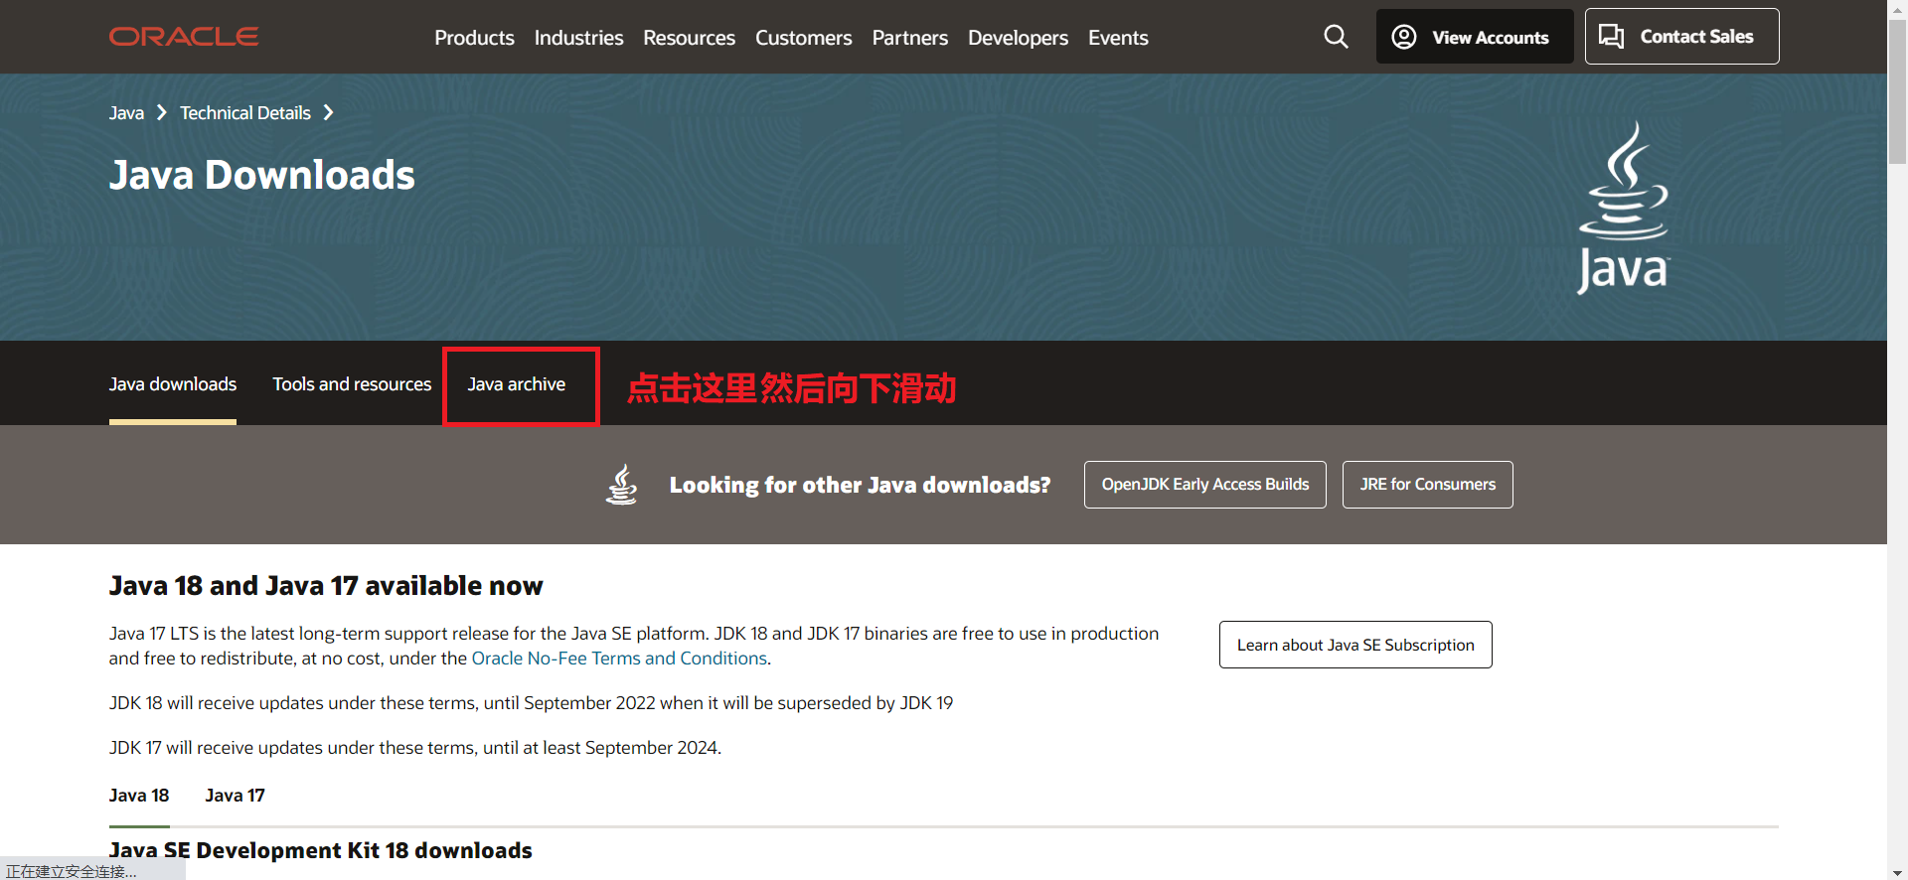
Task: Click the small Java cup icon beside Looking for
Action: pos(622,485)
